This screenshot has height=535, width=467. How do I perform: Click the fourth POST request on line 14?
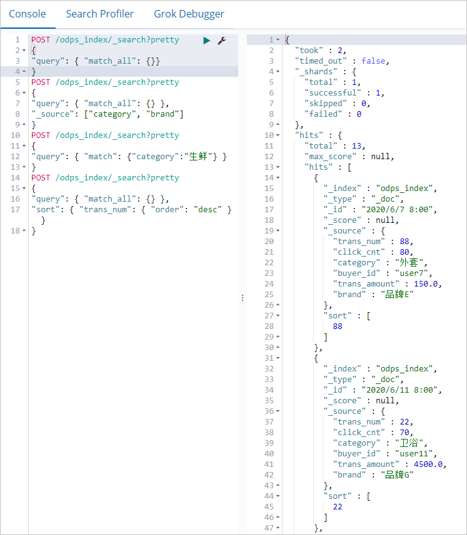tap(105, 178)
